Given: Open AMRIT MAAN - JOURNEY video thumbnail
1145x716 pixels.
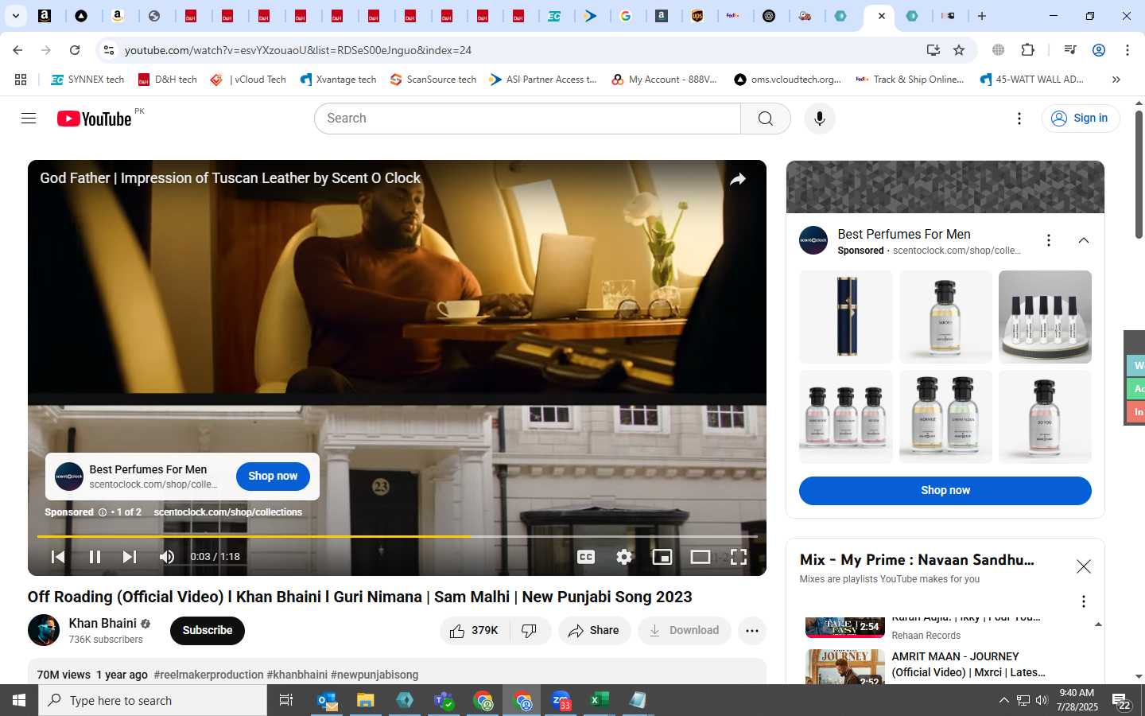Looking at the screenshot, I should coord(845,667).
